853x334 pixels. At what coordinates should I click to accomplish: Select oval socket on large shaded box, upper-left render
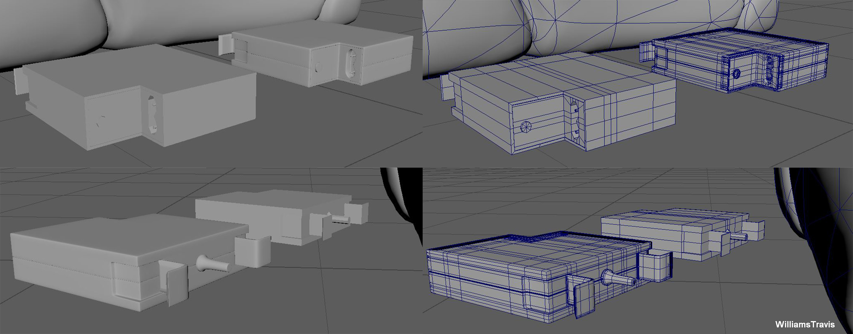152,114
